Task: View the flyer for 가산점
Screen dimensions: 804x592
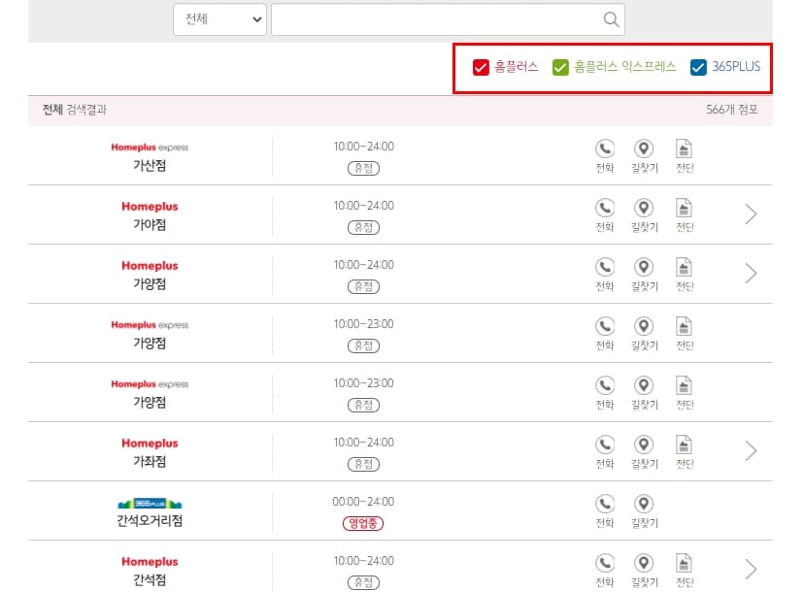Action: [x=684, y=148]
